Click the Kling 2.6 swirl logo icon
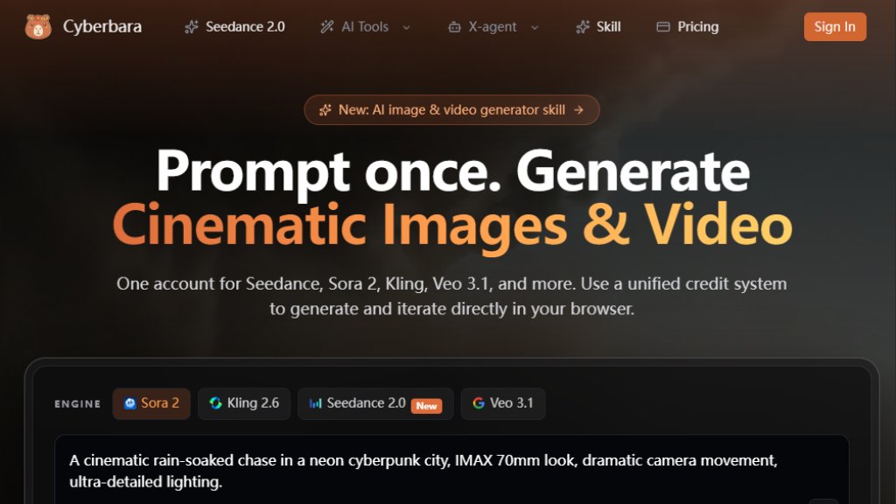 (x=215, y=403)
